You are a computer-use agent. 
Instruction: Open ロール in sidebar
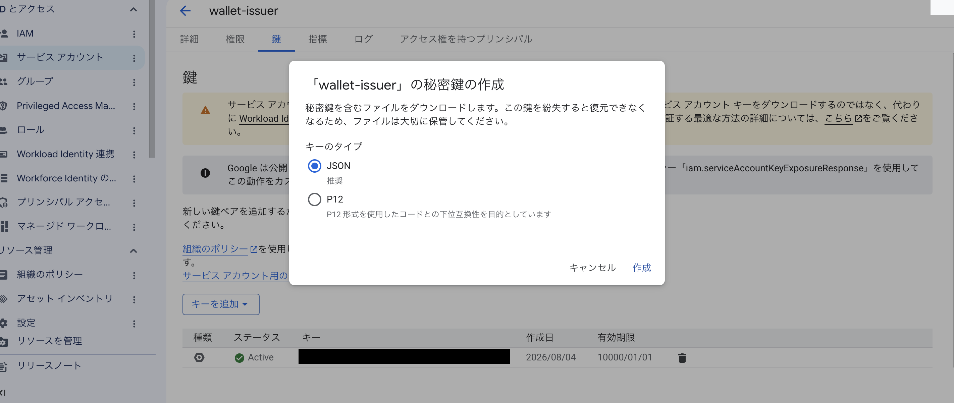(31, 130)
